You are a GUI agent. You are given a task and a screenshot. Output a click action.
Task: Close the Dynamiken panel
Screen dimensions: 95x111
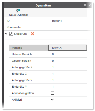coord(90,5)
